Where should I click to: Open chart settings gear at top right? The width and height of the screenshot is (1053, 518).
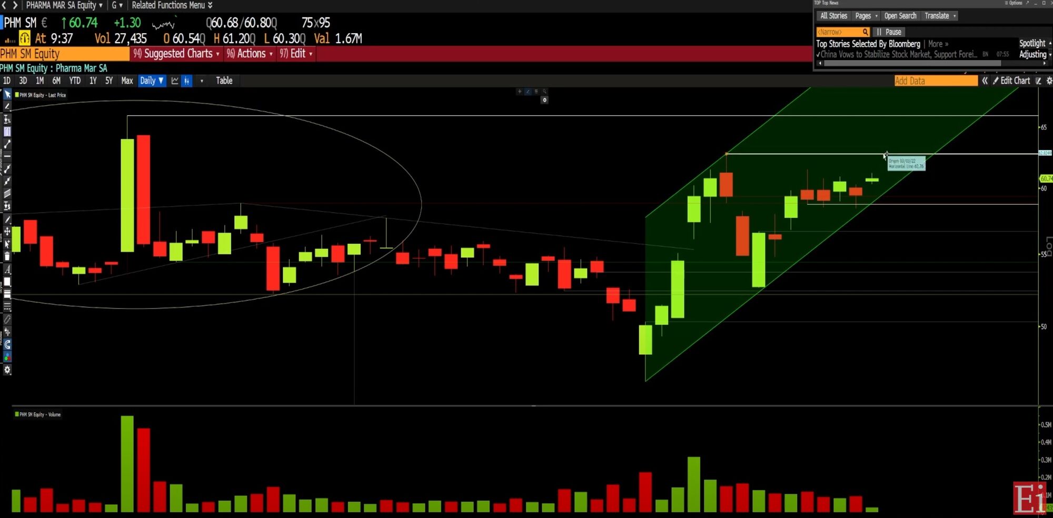point(1049,81)
